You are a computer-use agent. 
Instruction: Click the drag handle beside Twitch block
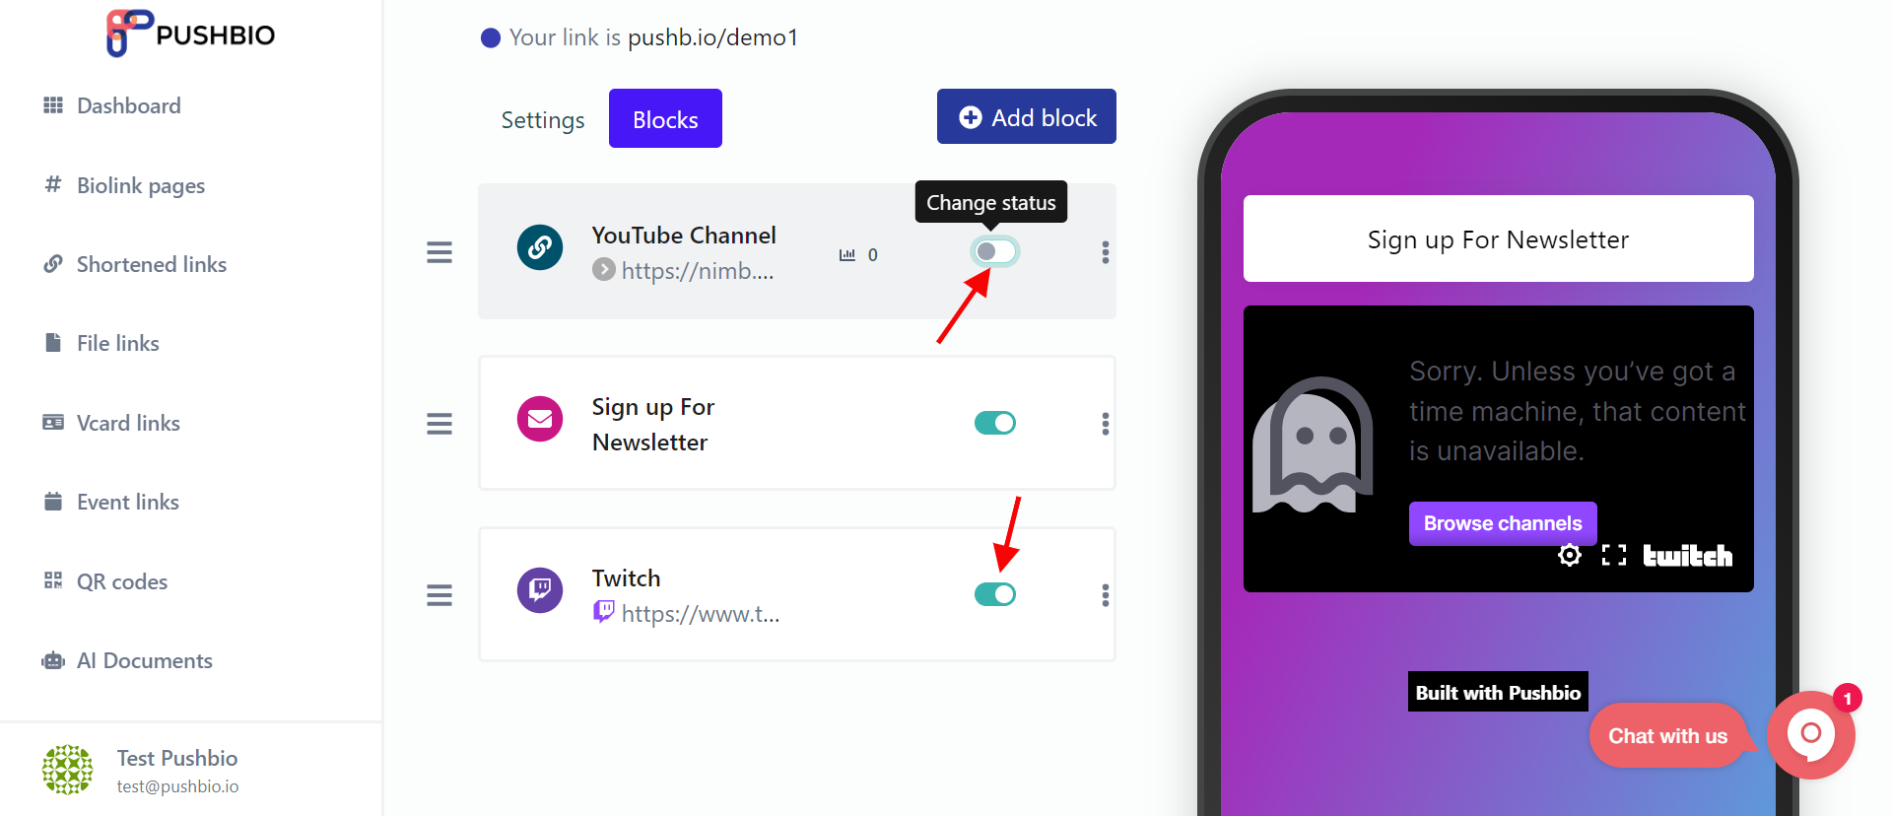coord(439,595)
